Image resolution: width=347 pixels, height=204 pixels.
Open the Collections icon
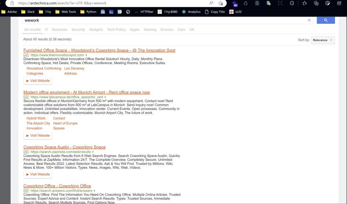coord(316,3)
